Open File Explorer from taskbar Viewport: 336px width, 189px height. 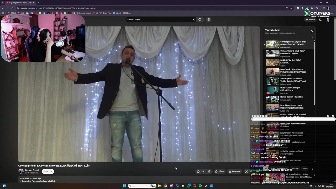tap(160, 186)
